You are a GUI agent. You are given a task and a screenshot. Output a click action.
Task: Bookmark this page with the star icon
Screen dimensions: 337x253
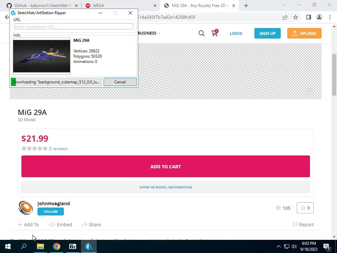296,17
